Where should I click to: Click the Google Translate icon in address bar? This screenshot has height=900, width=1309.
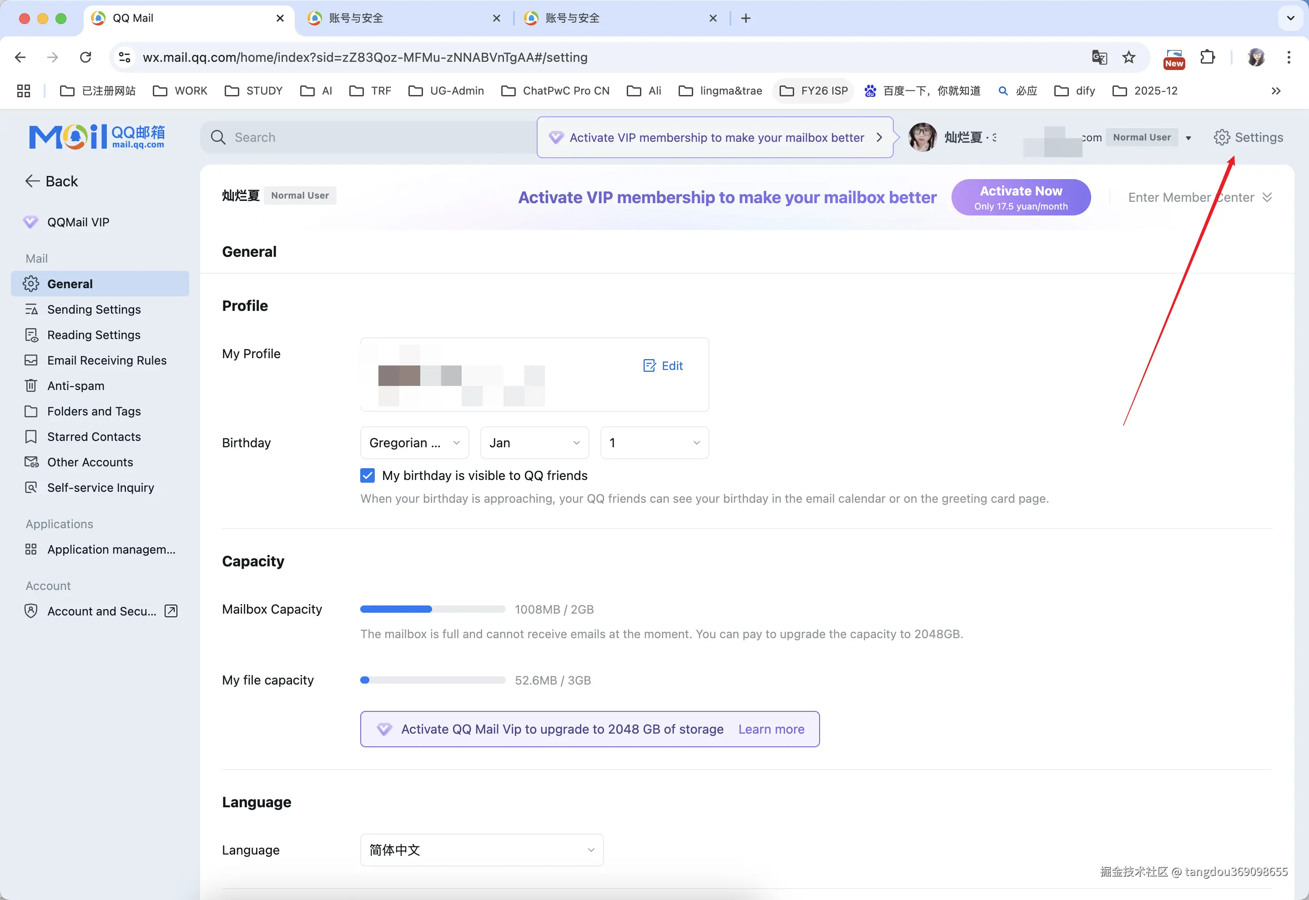[1099, 57]
